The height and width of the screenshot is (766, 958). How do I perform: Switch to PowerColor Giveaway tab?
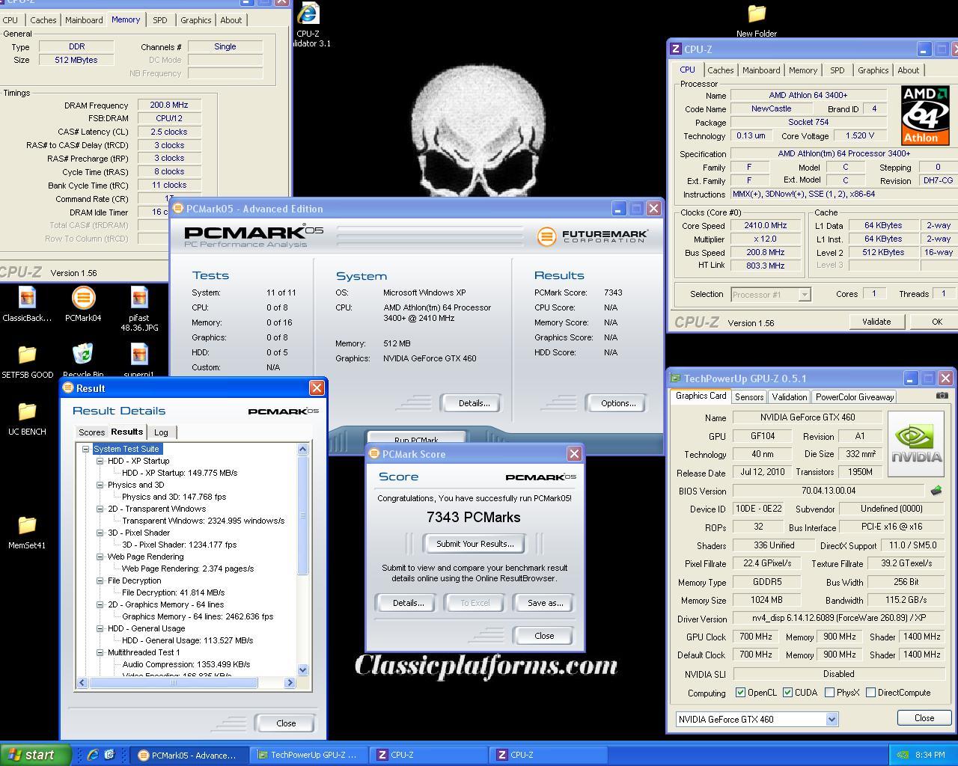point(855,397)
